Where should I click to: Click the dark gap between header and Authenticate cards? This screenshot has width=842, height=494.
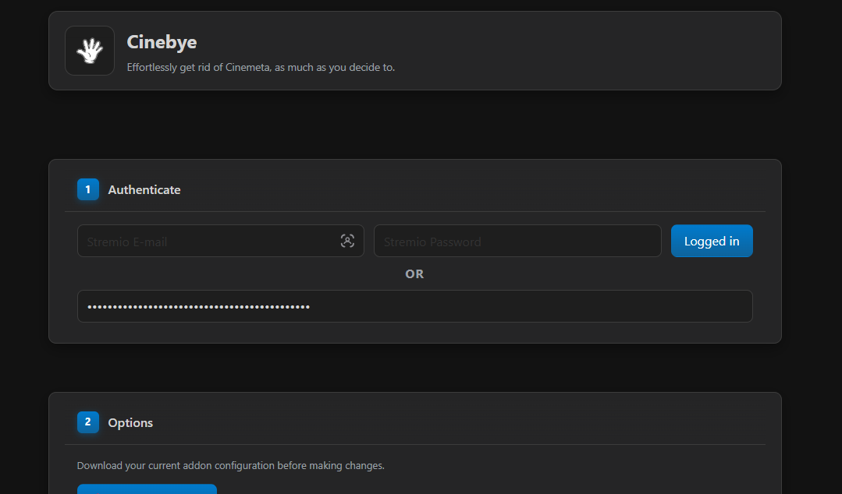414,125
